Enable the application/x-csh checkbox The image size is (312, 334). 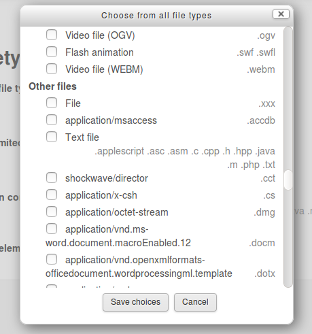[x=52, y=195]
